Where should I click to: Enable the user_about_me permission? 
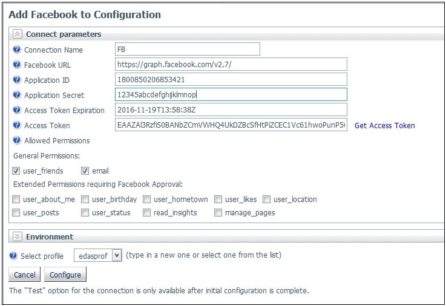pos(16,199)
